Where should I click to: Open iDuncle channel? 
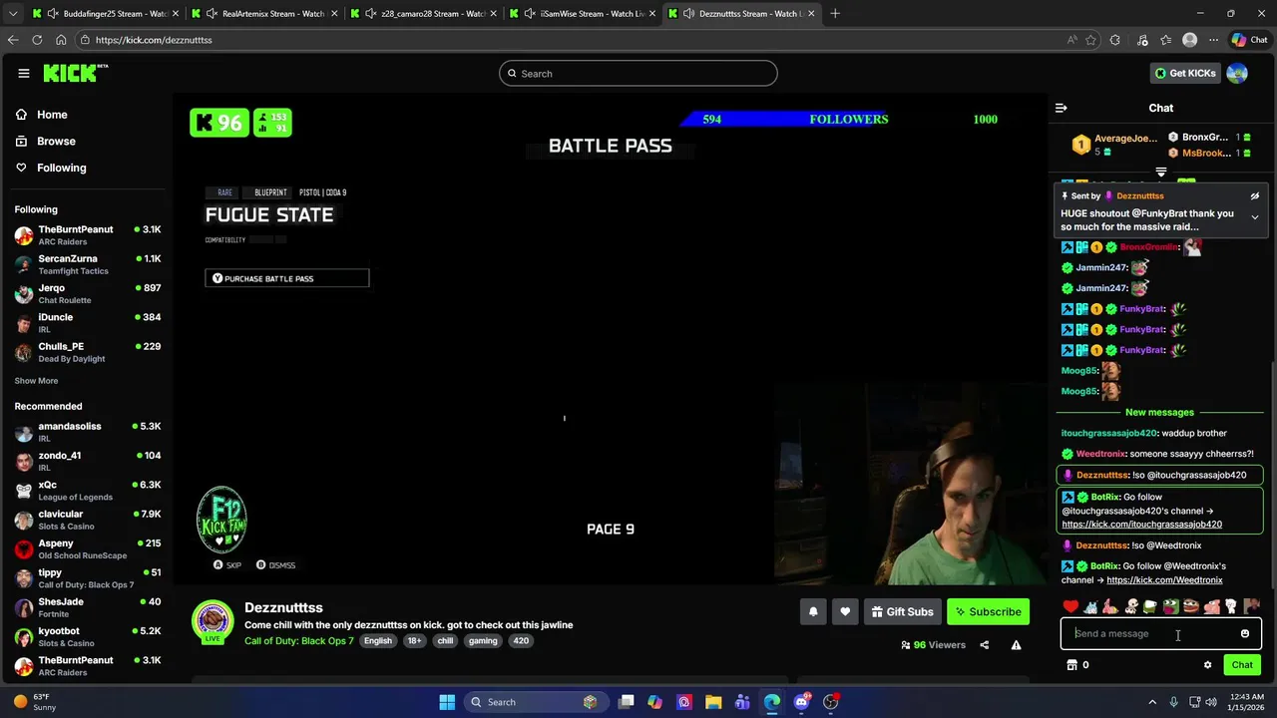[x=88, y=323]
